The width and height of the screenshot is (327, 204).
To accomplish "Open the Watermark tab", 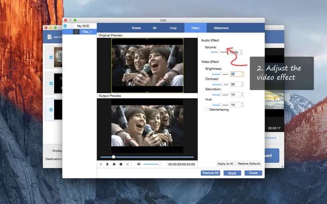I will [x=221, y=28].
